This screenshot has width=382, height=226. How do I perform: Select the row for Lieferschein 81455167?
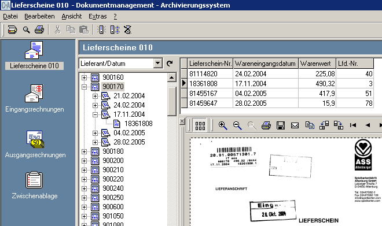pos(277,94)
